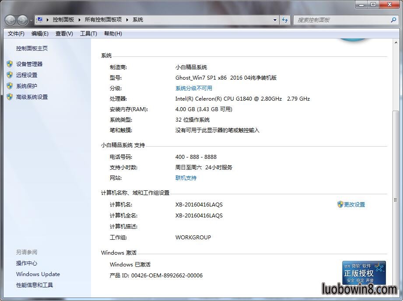Click the shield icon beside 设备管理器
The width and height of the screenshot is (403, 301).
tap(10, 64)
